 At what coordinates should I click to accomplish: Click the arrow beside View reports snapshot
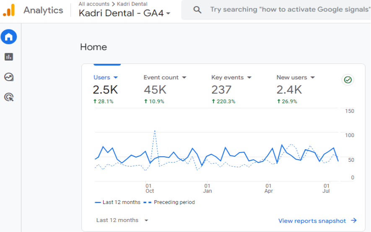tap(354, 220)
